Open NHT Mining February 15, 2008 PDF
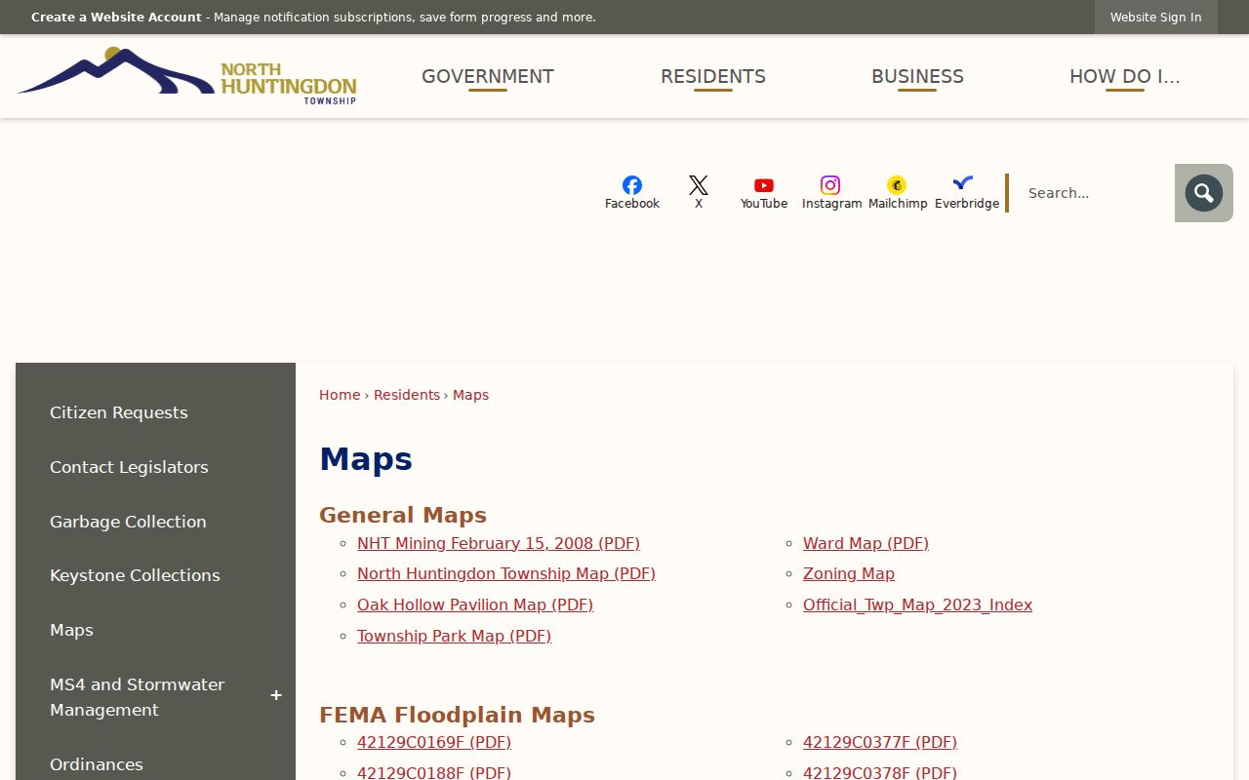The height and width of the screenshot is (780, 1249). point(499,543)
